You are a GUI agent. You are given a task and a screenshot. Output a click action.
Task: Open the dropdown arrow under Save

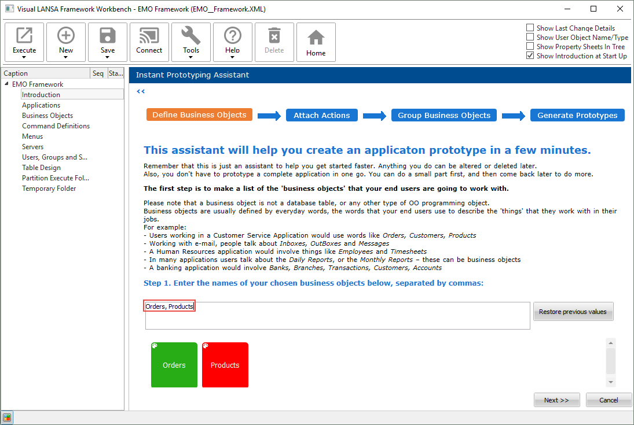click(107, 57)
